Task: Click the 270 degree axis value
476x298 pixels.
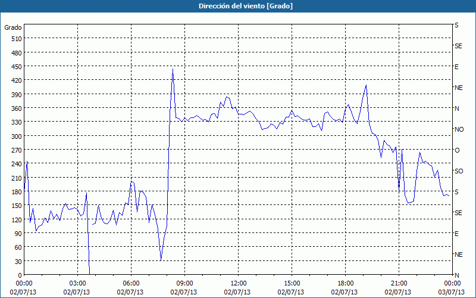Action: 17,150
